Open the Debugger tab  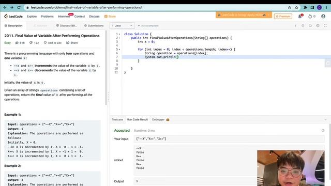[x=161, y=119]
